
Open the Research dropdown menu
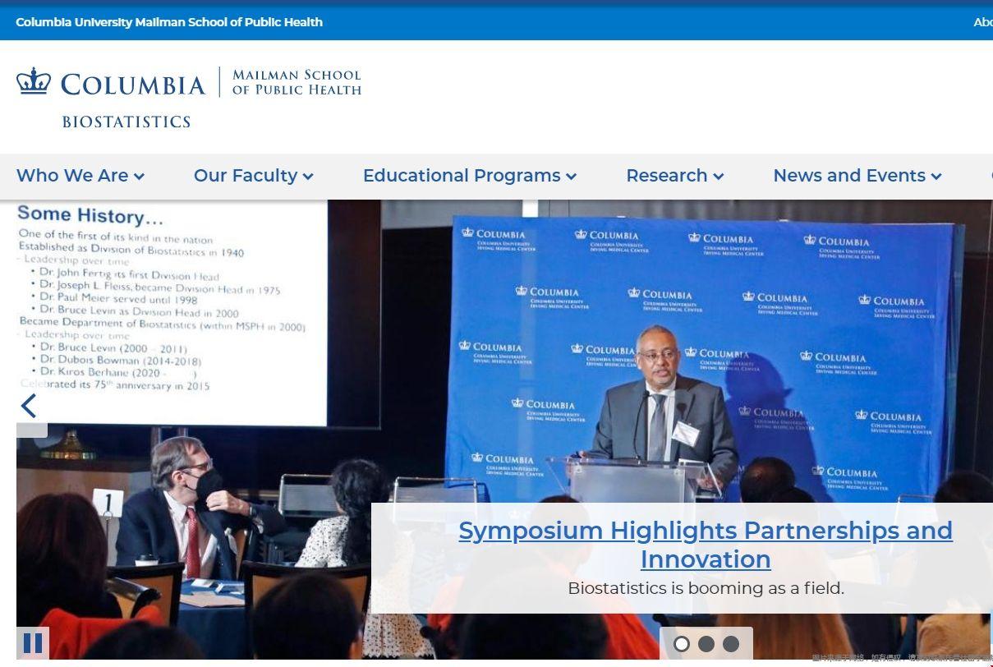tap(675, 176)
